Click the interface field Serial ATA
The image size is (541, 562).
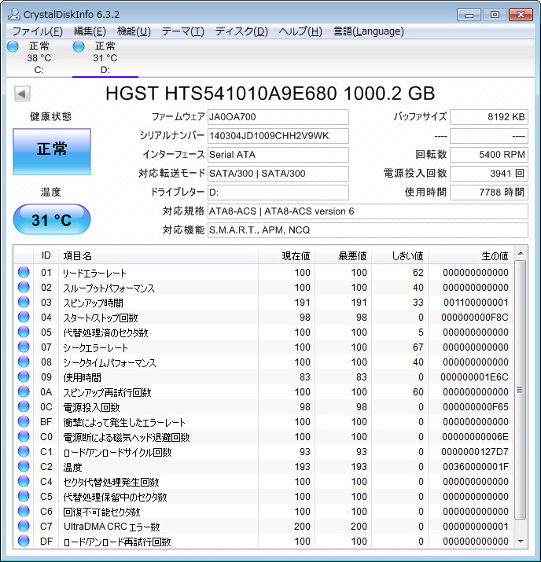[x=278, y=155]
